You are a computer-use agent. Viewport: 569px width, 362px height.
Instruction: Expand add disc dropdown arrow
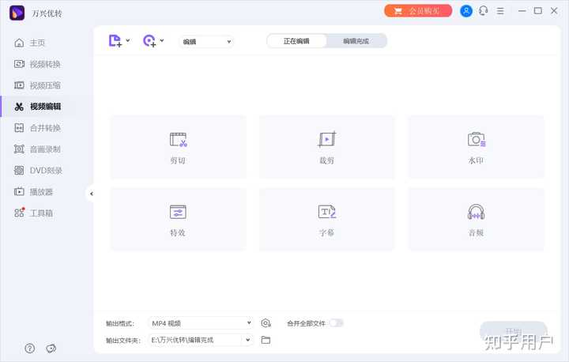click(x=162, y=40)
